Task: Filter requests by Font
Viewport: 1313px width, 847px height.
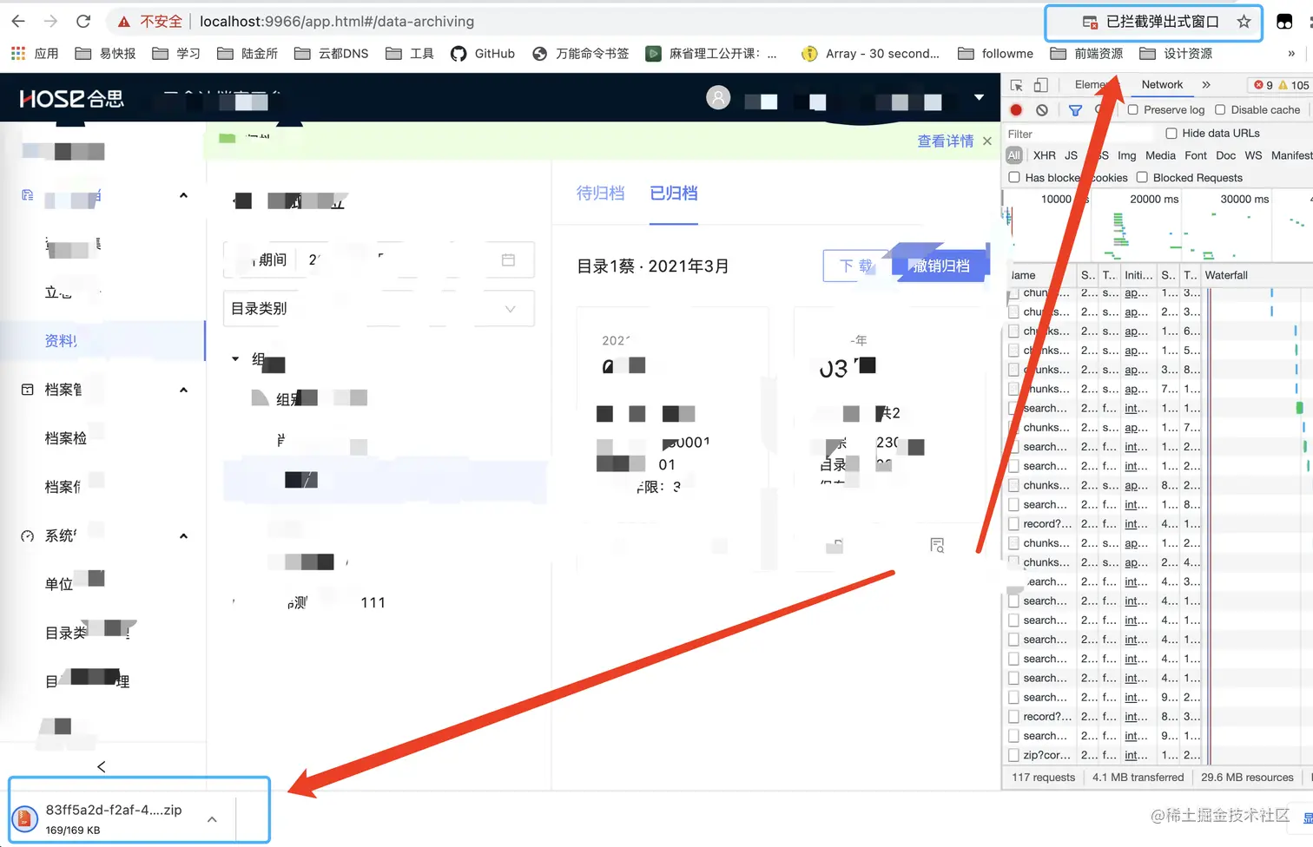Action: (x=1196, y=155)
